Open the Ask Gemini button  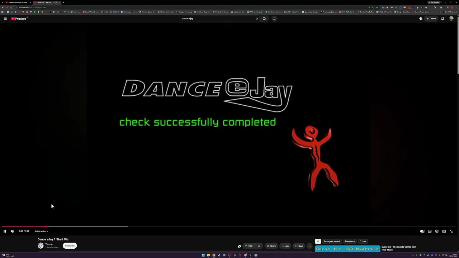[434, 3]
